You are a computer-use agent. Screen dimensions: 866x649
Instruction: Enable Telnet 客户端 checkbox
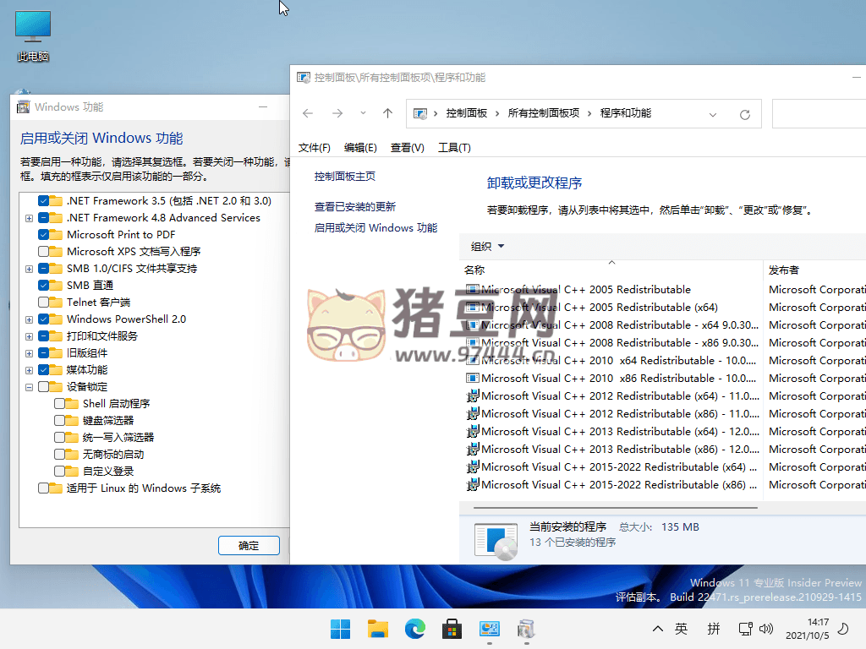click(44, 303)
